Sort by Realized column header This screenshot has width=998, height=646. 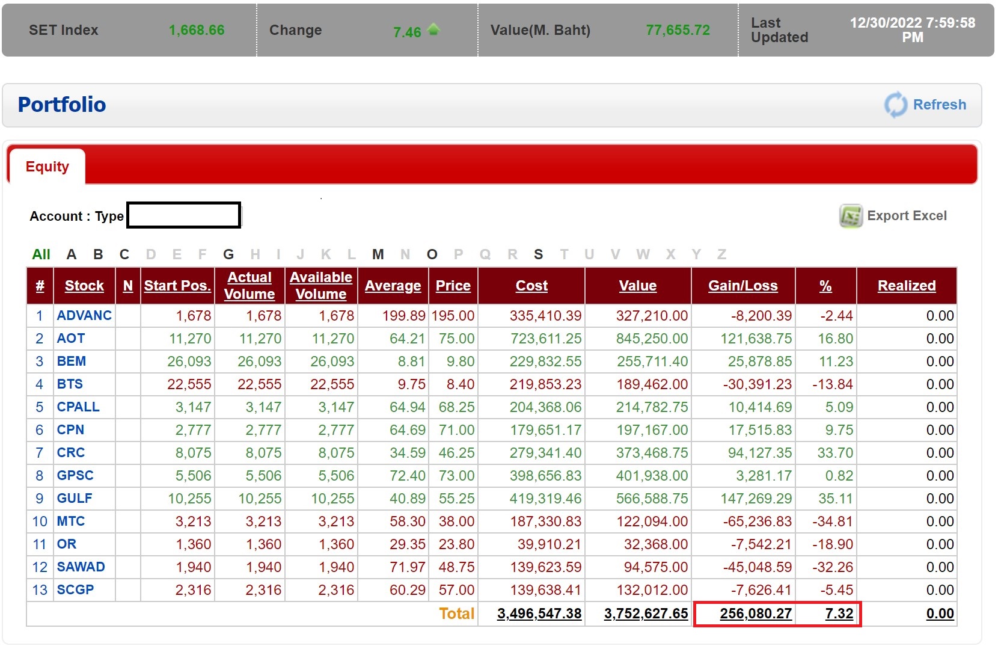[907, 286]
